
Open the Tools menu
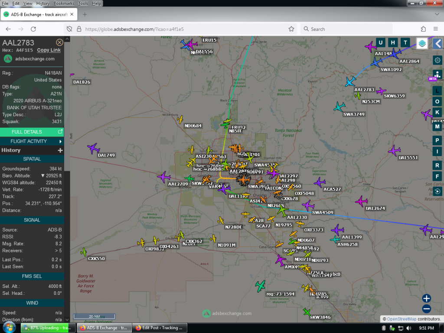(x=83, y=3)
